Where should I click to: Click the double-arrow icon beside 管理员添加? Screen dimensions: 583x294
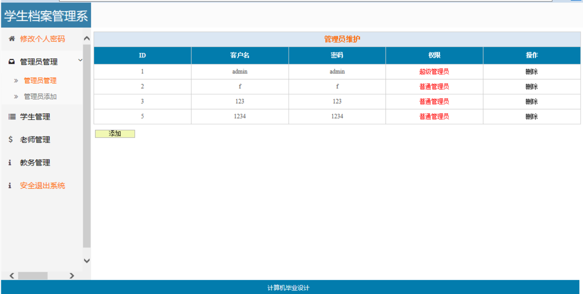pos(16,97)
